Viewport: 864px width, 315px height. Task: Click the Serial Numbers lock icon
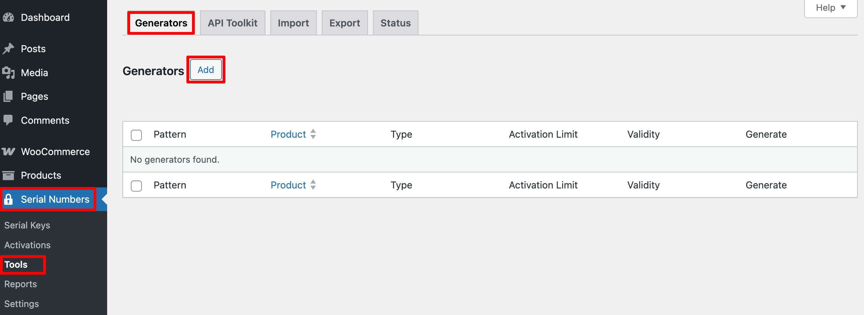[8, 199]
